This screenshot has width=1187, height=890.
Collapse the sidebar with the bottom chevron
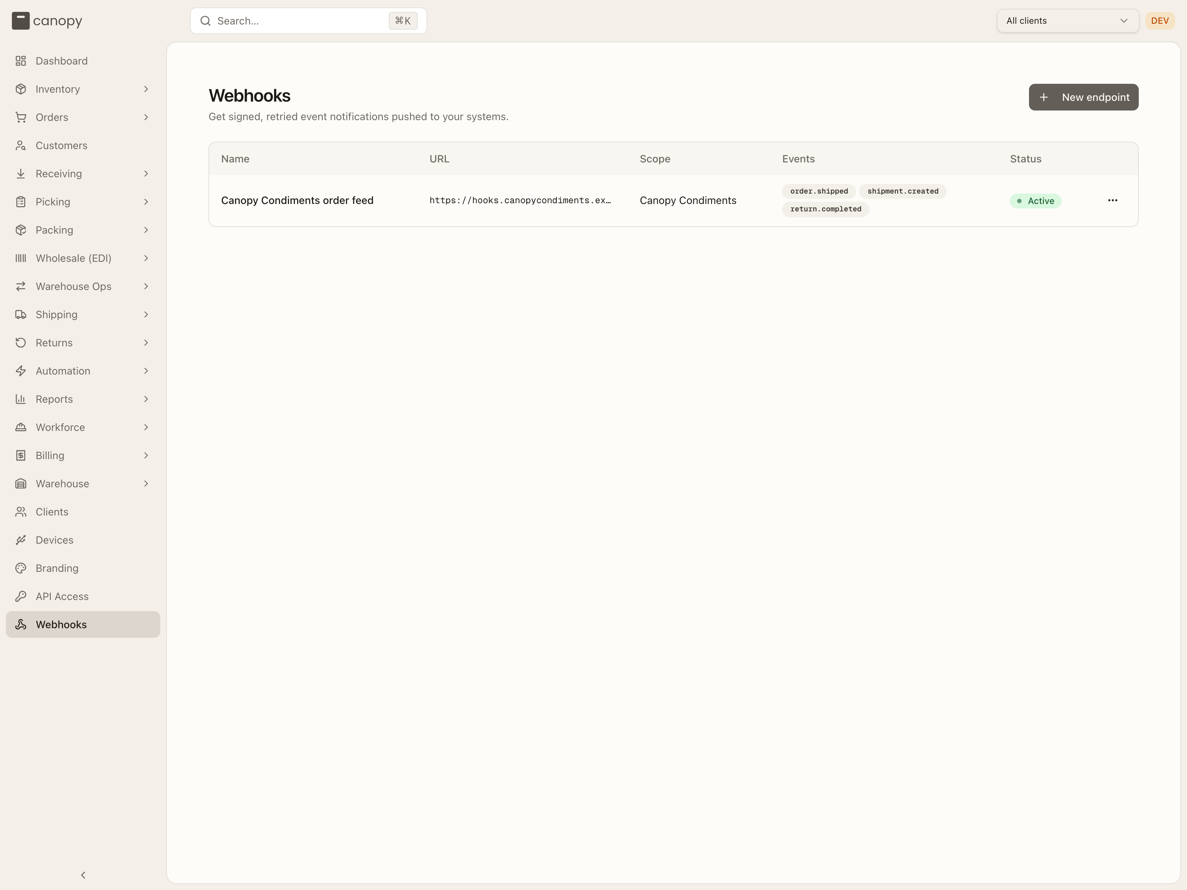[x=83, y=875]
